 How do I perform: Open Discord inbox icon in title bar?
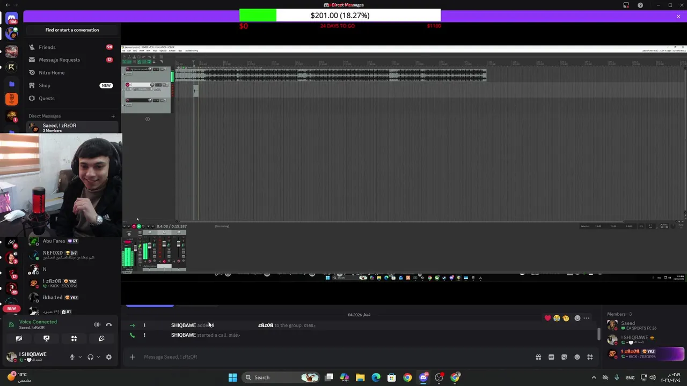626,5
